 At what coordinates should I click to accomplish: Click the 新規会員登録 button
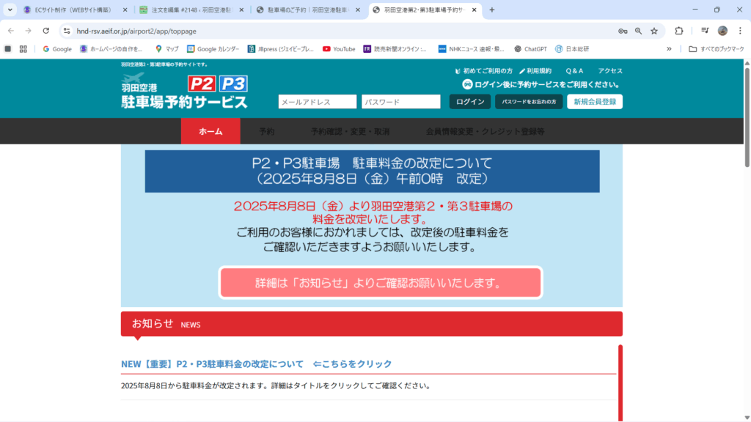(x=594, y=102)
